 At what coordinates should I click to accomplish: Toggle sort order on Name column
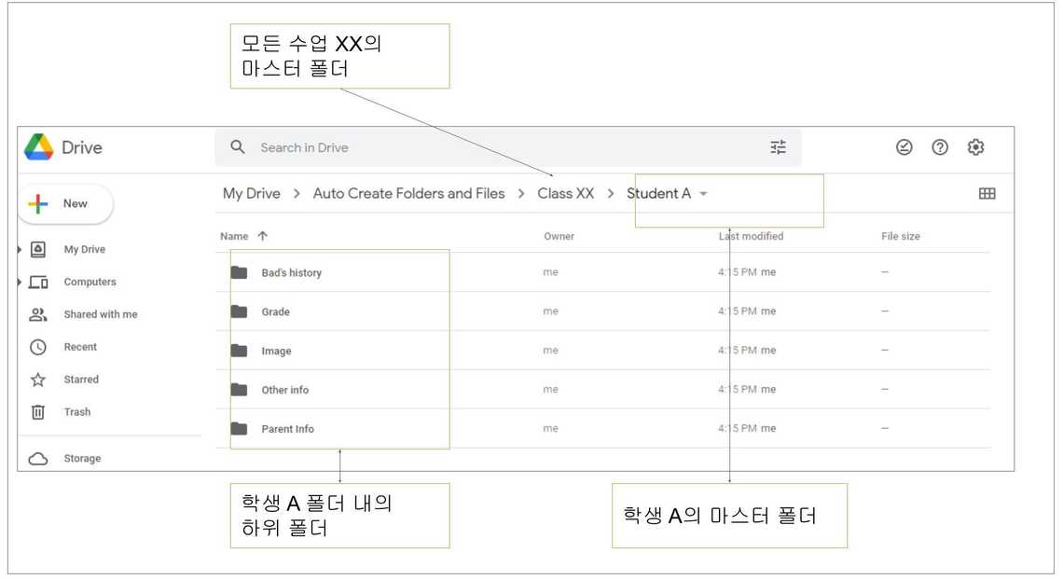pos(262,237)
